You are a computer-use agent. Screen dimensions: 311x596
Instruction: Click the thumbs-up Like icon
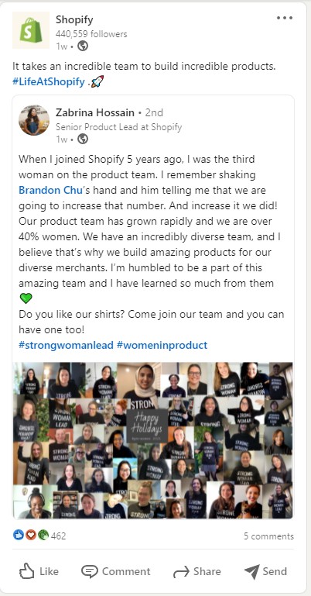pos(26,571)
